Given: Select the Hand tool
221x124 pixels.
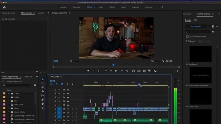Looking at the screenshot, I should [42, 104].
